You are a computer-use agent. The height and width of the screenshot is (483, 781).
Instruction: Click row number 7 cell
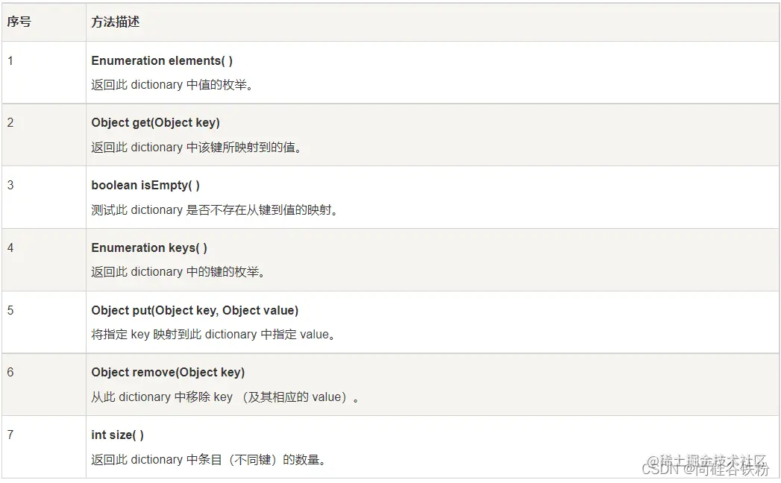pyautogui.click(x=44, y=447)
